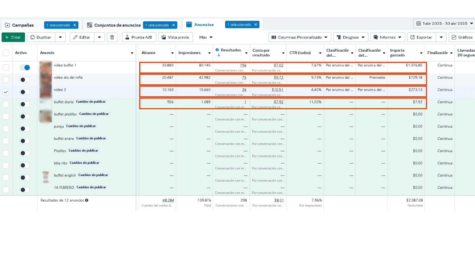Enable the video dia del niño toggle
Image resolution: width=475 pixels, height=267 pixels.
pos(25,80)
